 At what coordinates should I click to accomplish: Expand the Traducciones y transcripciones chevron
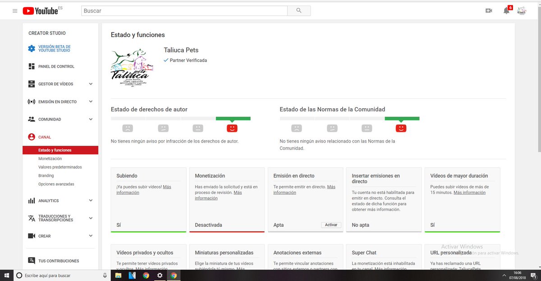tap(91, 218)
